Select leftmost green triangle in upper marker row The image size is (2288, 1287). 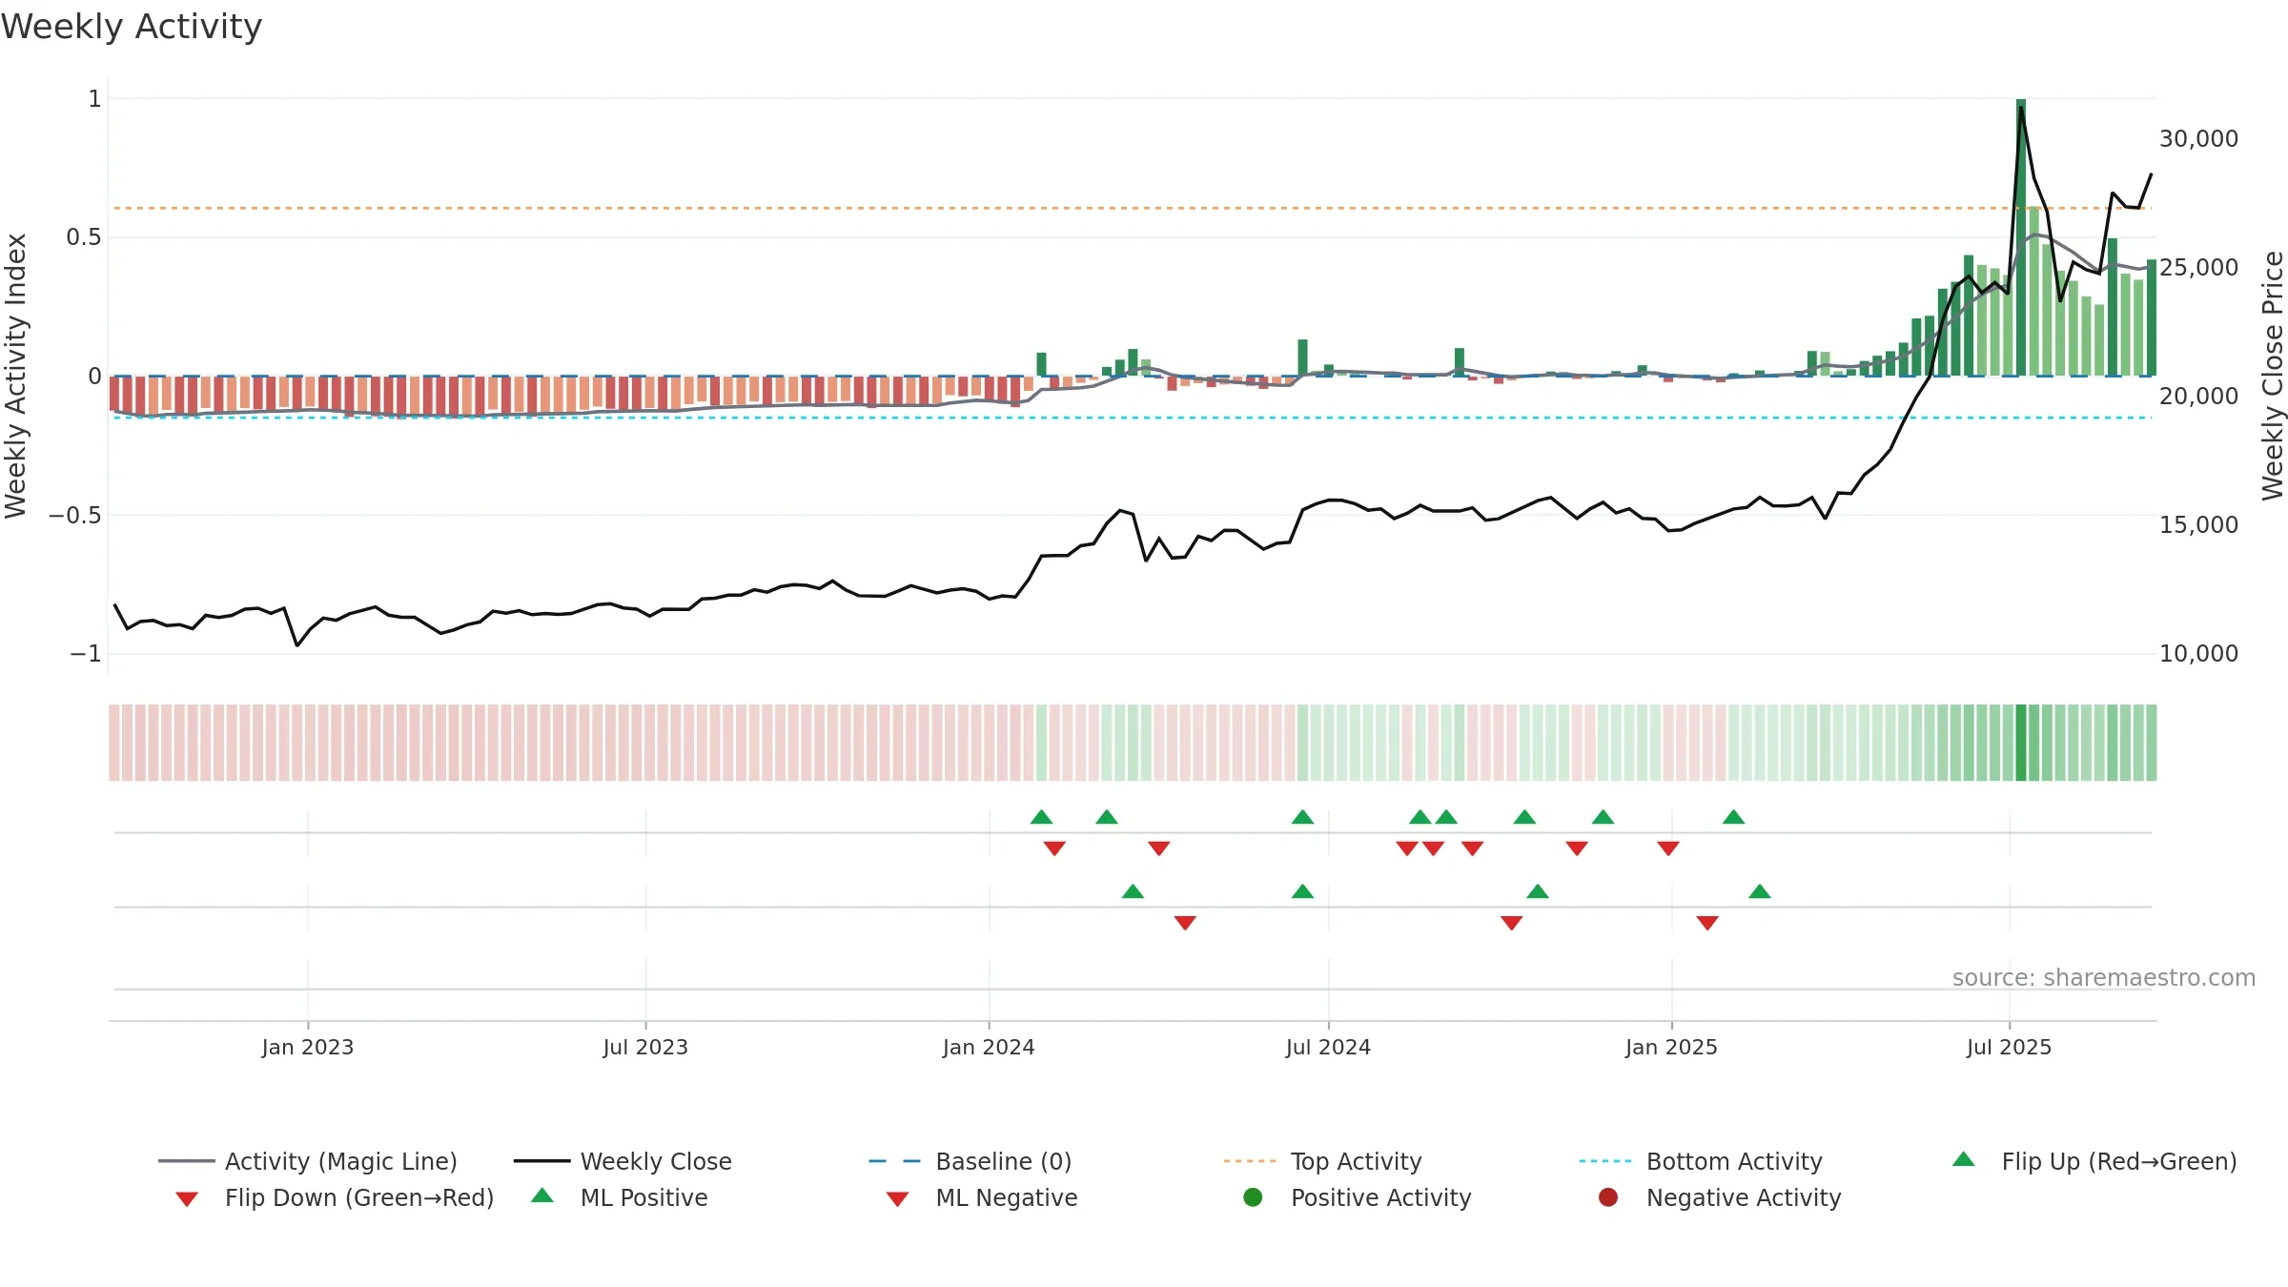pyautogui.click(x=1041, y=817)
